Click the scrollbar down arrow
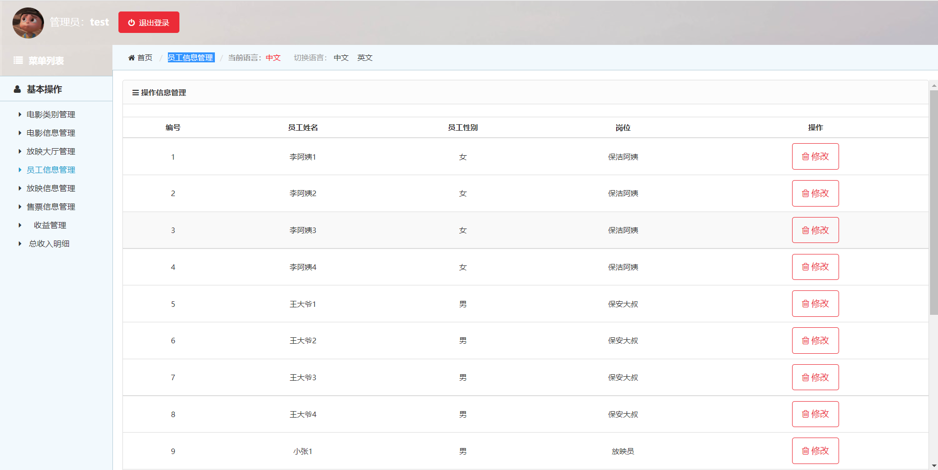The image size is (938, 470). (934, 466)
